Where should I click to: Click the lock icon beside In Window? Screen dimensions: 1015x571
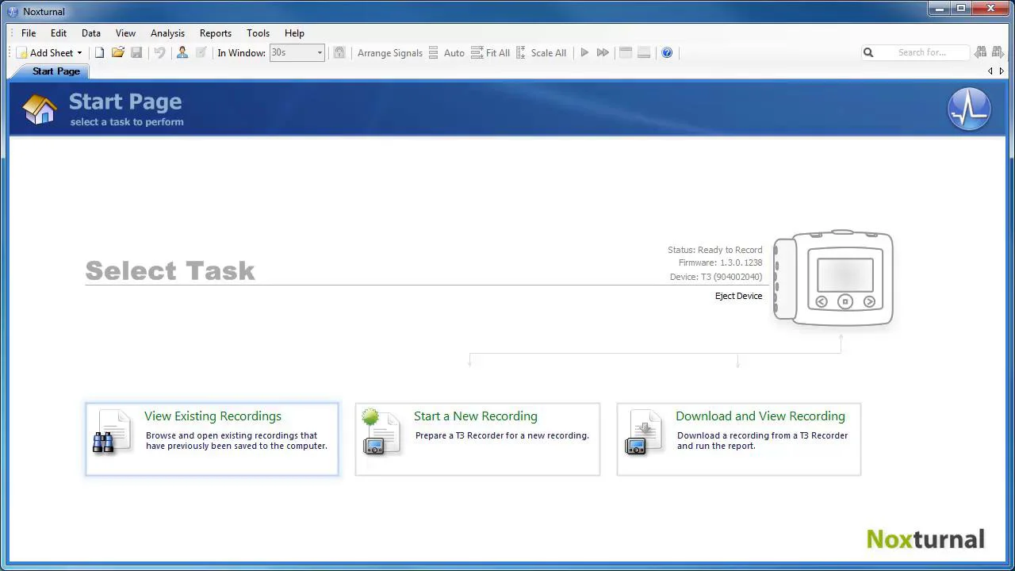(x=339, y=53)
